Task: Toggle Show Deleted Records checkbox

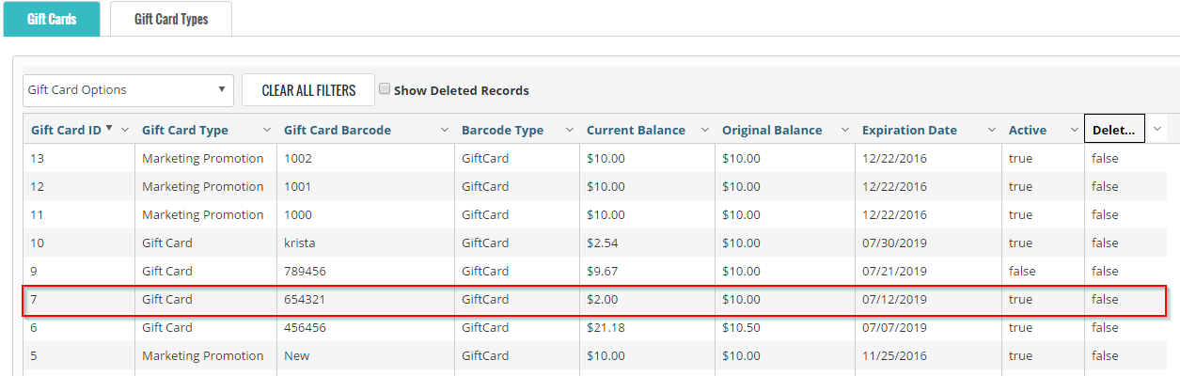Action: click(x=385, y=89)
